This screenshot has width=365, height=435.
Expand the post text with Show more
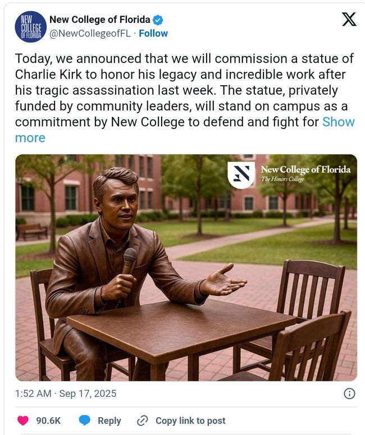(x=338, y=122)
